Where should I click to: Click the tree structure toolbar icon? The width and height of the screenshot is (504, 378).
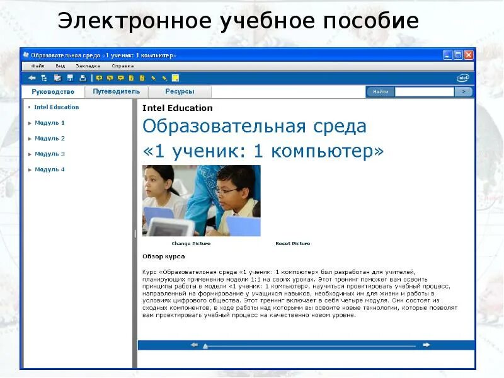[44, 77]
